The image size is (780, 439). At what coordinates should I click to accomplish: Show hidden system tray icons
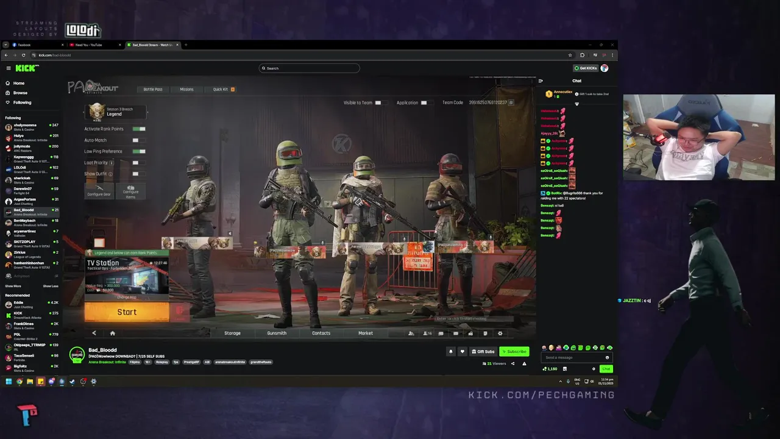tap(560, 382)
